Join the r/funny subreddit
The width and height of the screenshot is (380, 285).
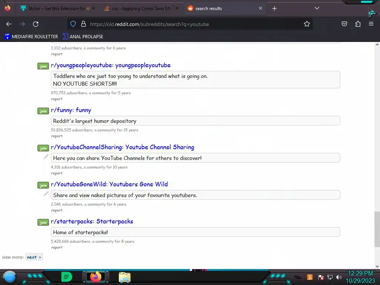(x=43, y=111)
